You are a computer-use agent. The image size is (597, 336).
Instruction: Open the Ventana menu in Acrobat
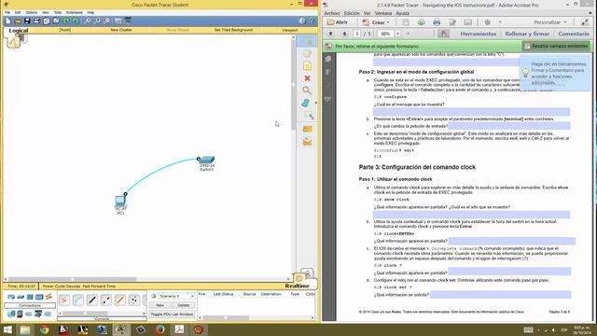coord(383,13)
